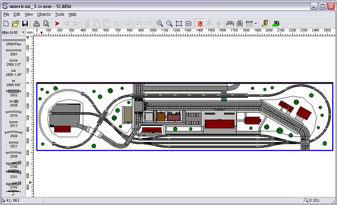The image size is (337, 205).
Task: Select turnout 2701
Action: tap(14, 175)
